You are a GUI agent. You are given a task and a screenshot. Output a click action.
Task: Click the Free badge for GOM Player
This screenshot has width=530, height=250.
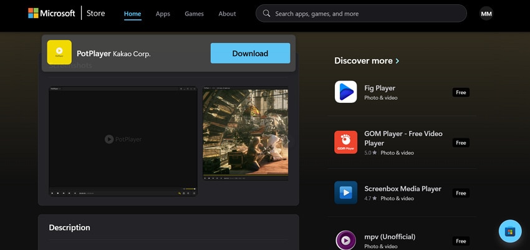461,143
